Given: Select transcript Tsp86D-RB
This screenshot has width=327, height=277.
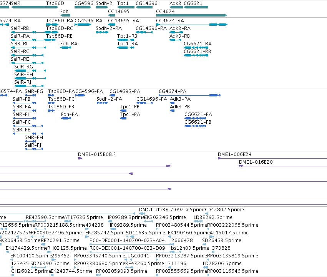Looking at the screenshot, I should (59, 36).
